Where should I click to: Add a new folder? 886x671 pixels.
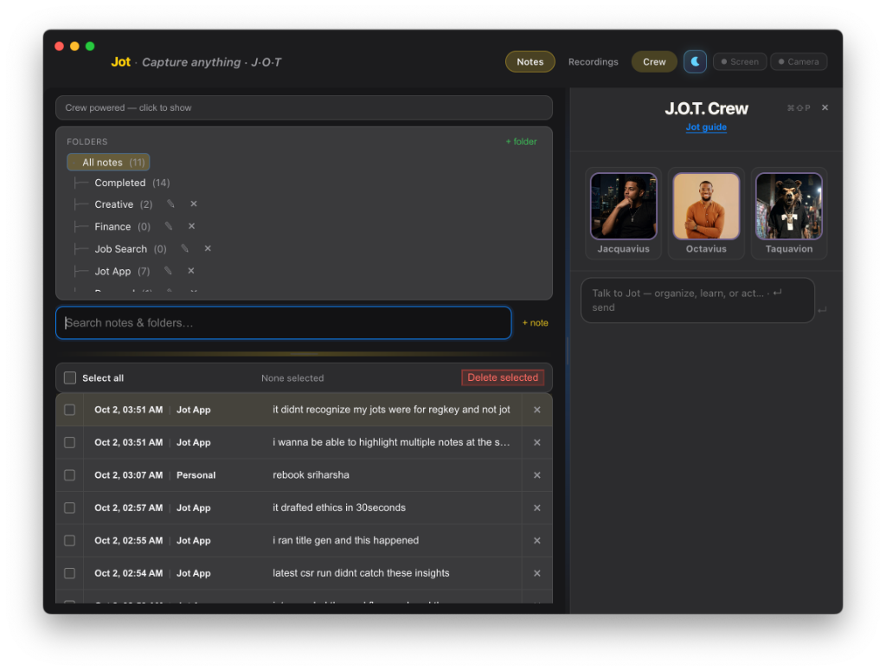521,141
